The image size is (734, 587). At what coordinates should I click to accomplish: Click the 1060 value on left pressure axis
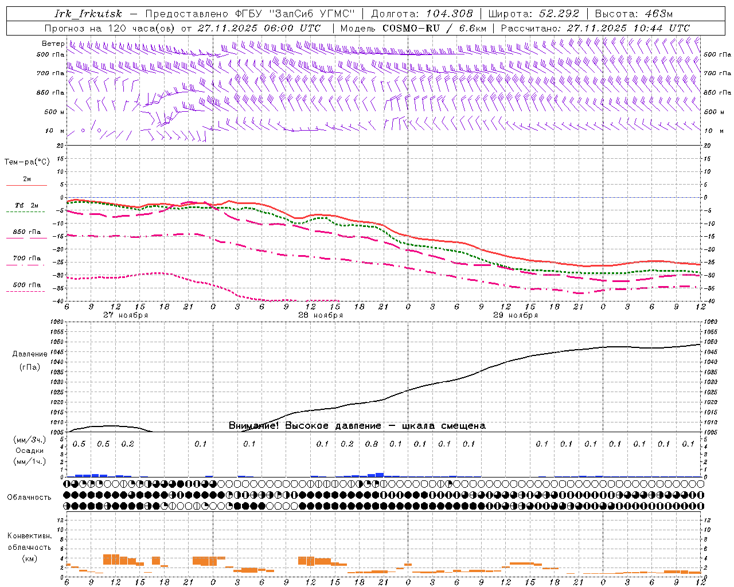[56, 322]
